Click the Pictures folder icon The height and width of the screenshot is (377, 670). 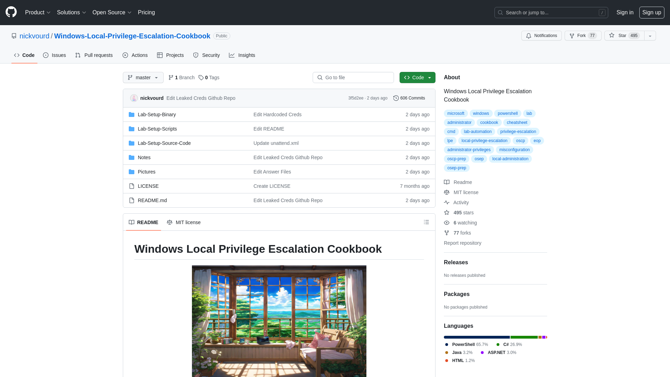click(x=132, y=172)
